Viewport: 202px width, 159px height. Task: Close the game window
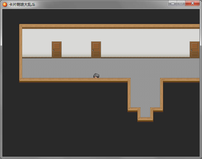[x=192, y=3]
